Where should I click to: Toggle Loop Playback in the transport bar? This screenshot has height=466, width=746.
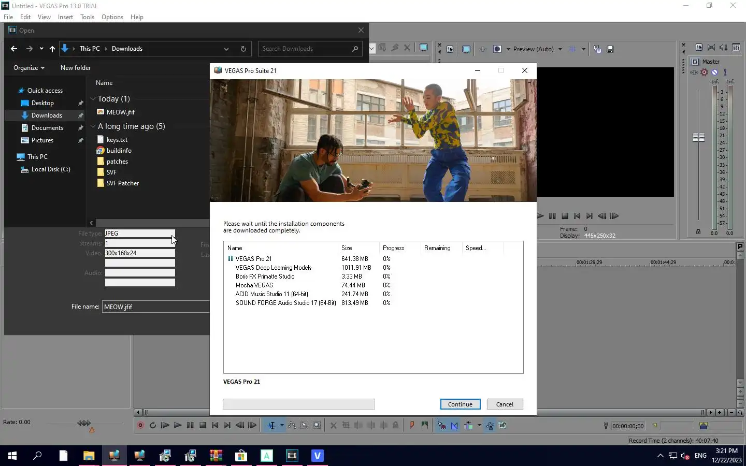coord(153,426)
